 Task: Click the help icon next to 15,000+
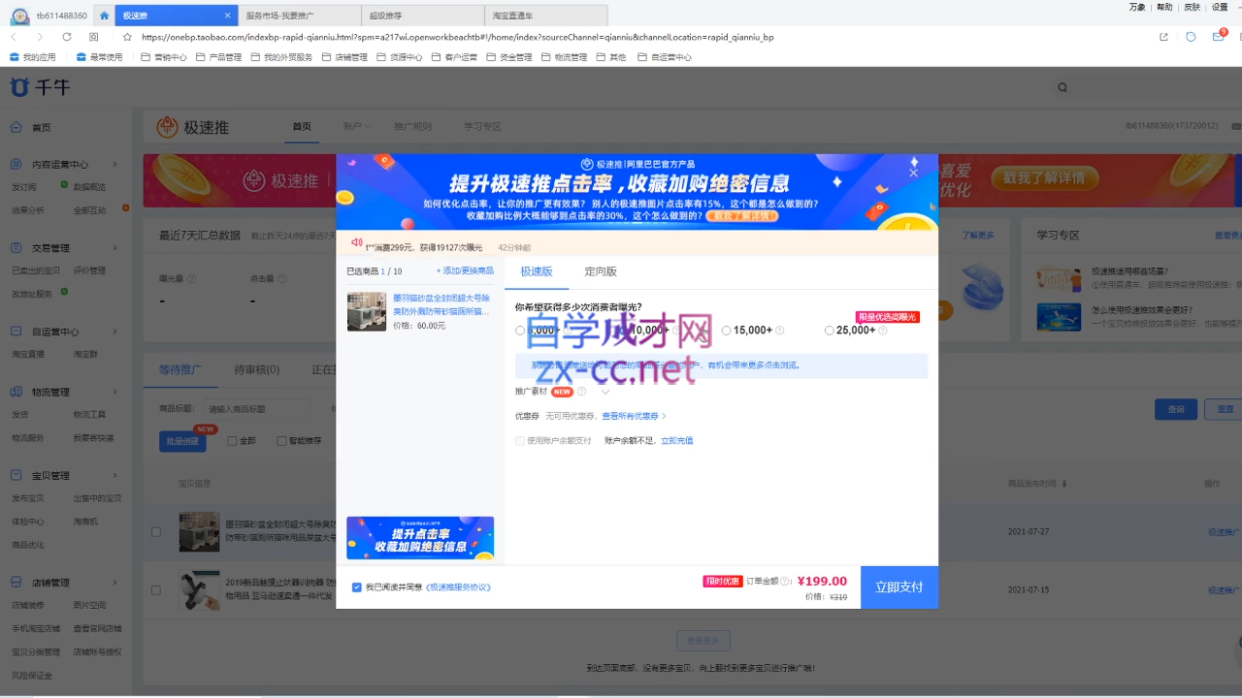(779, 331)
